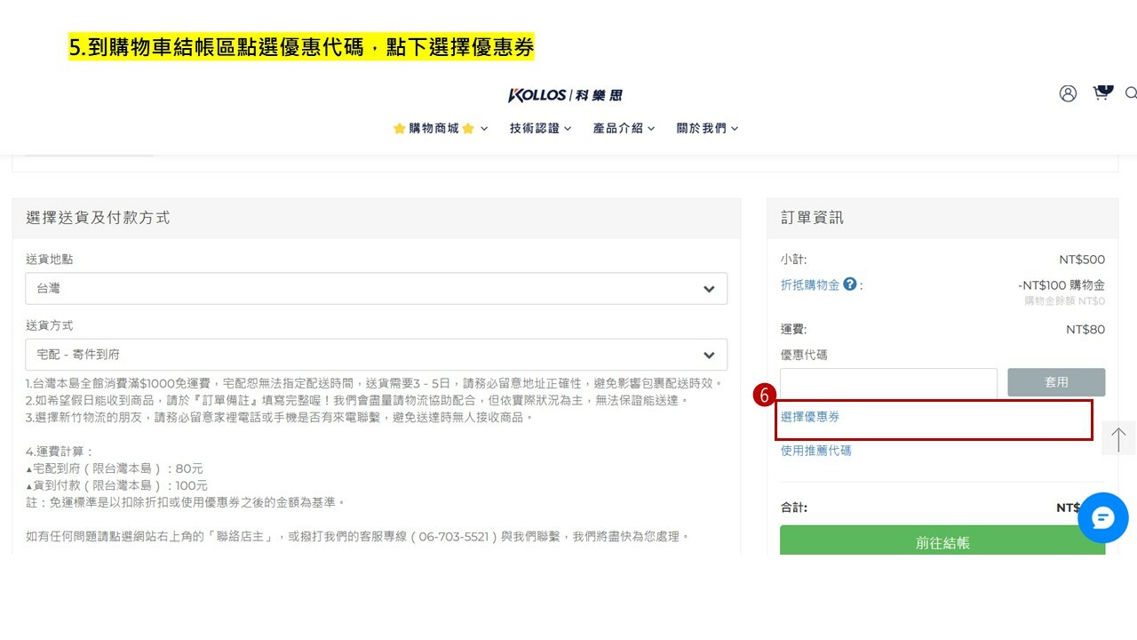Expand the 送貨方式 dropdown showing 宅配

click(x=376, y=355)
